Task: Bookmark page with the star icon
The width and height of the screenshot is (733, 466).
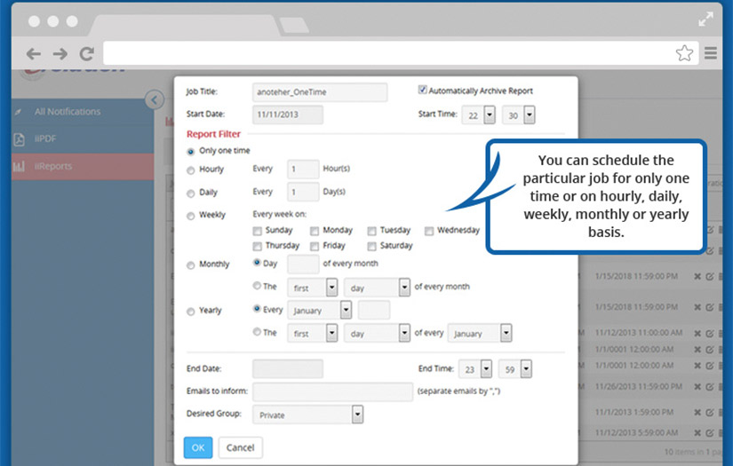Action: pyautogui.click(x=684, y=53)
